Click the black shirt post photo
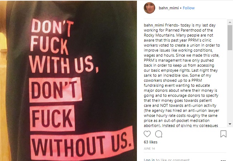The width and height of the screenshot is (233, 161). 68,81
